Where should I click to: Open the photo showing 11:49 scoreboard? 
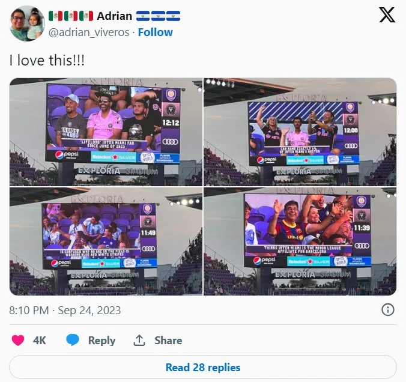click(106, 241)
